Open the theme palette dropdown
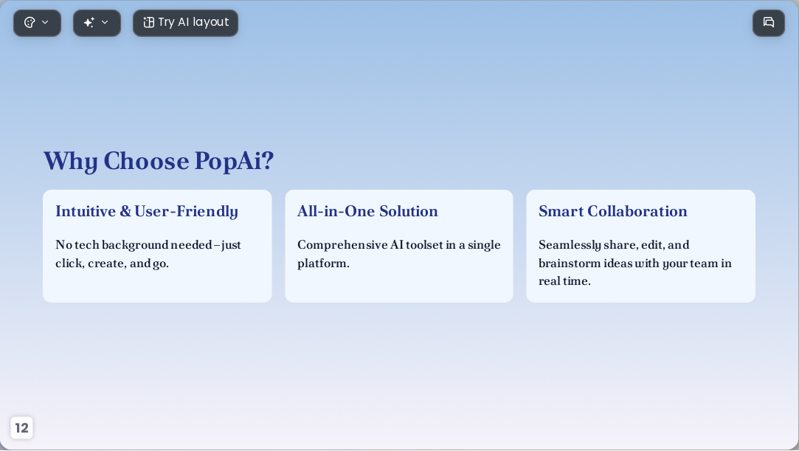Image resolution: width=799 pixels, height=451 pixels. pos(37,23)
